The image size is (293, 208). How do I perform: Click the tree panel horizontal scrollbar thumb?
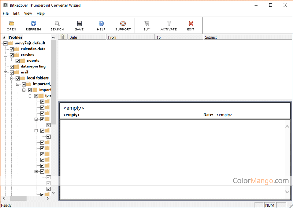pos(18,198)
